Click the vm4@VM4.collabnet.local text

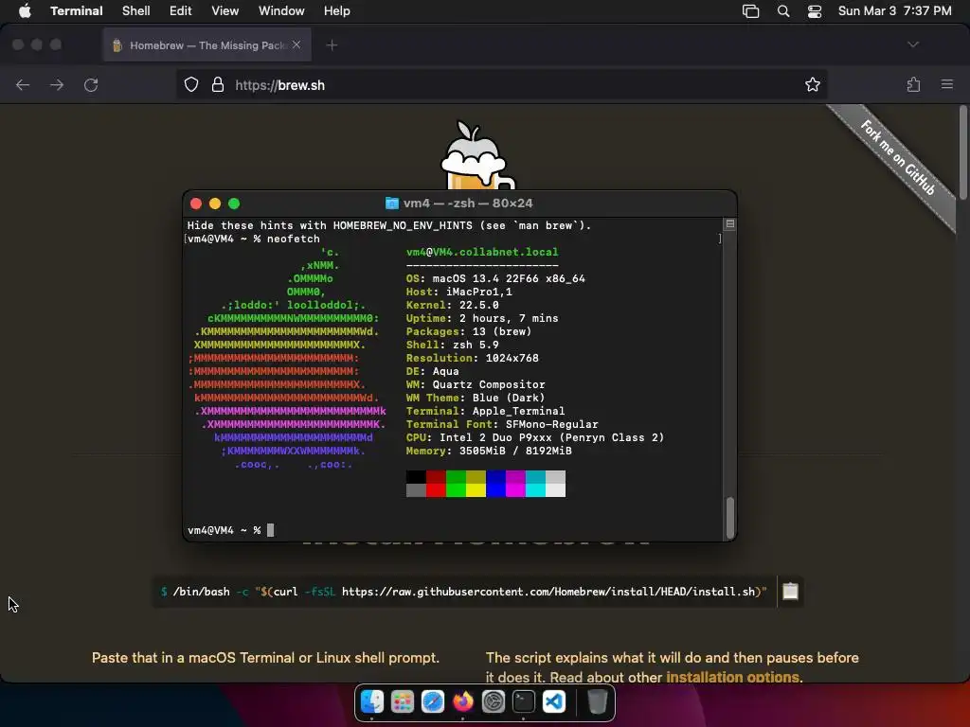tap(482, 252)
